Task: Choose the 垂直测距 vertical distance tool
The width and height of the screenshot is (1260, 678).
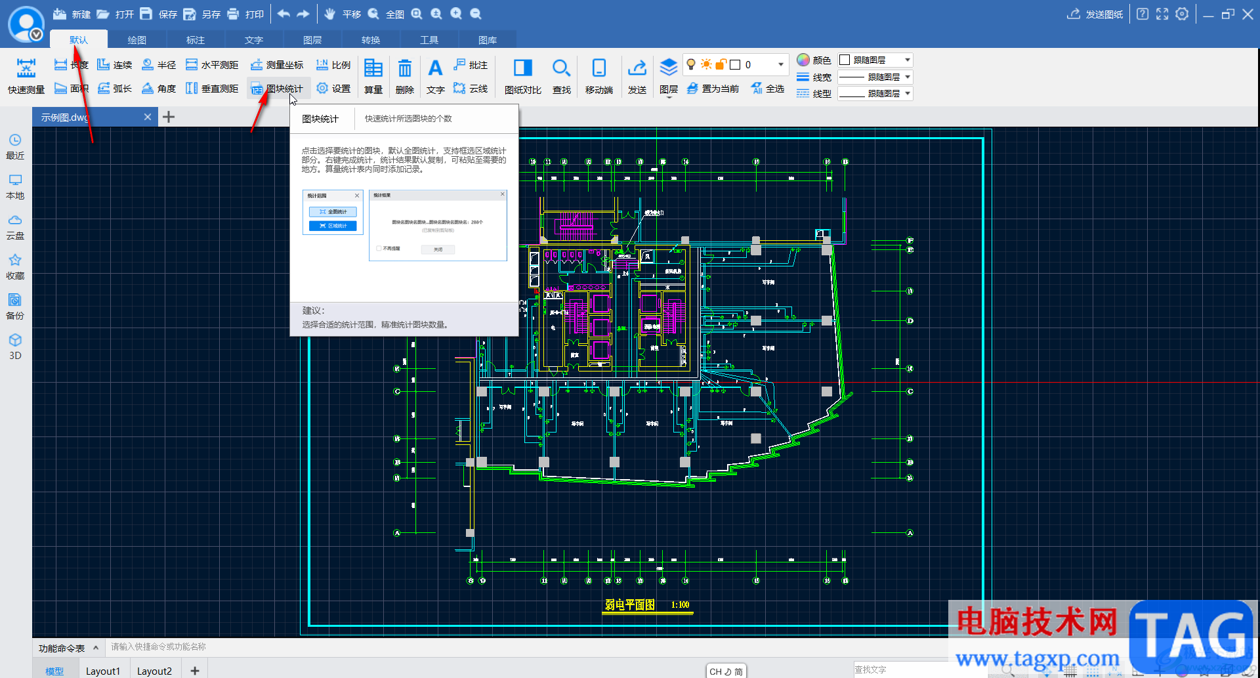Action: (x=212, y=89)
